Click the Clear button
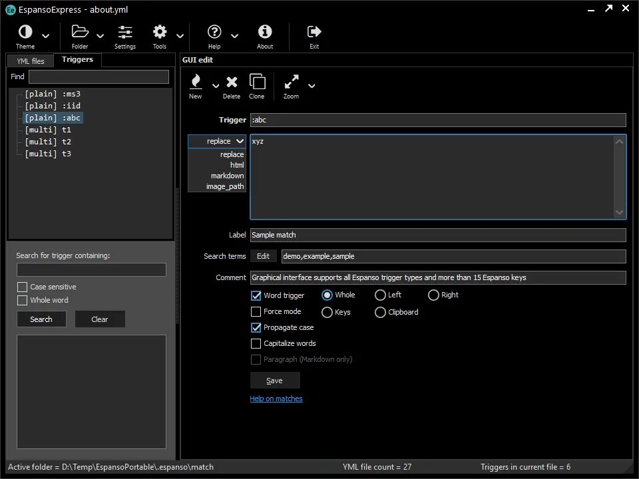Image resolution: width=639 pixels, height=479 pixels. [x=100, y=319]
